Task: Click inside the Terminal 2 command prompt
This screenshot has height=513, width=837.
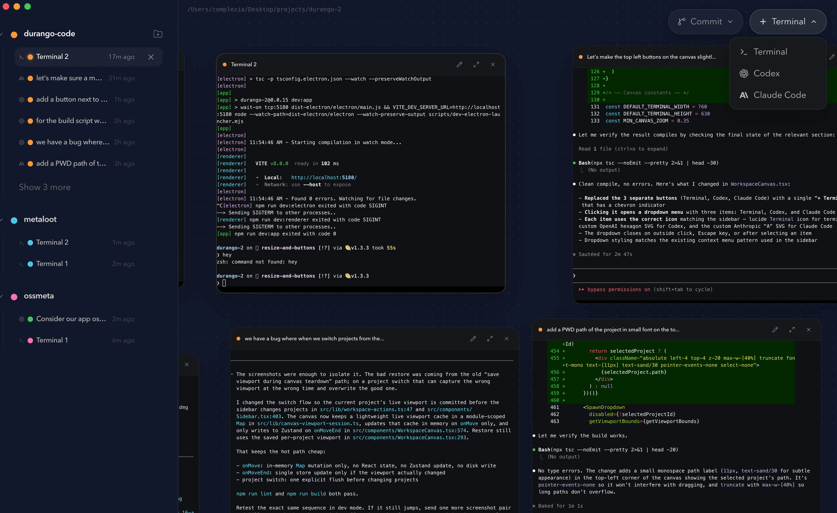Action: click(238, 283)
